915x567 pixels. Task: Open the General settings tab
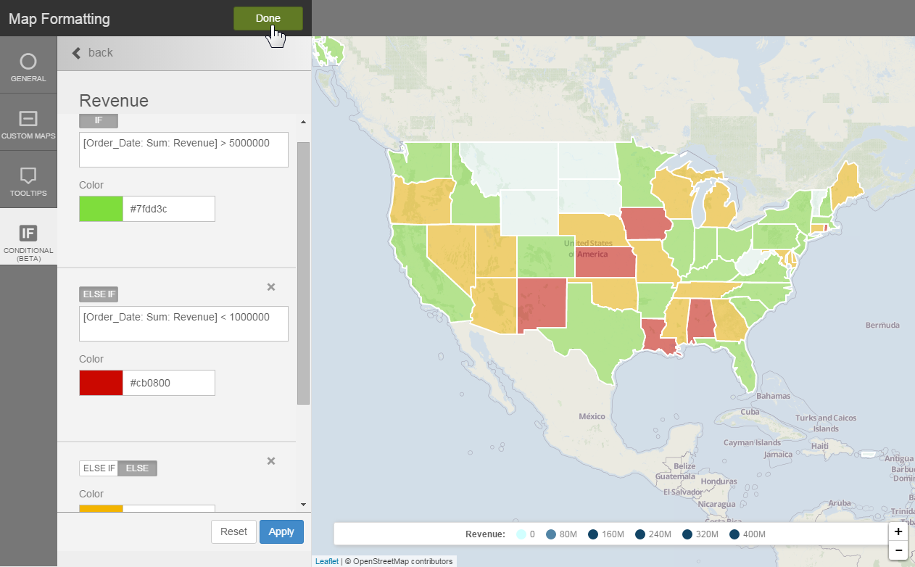click(28, 66)
